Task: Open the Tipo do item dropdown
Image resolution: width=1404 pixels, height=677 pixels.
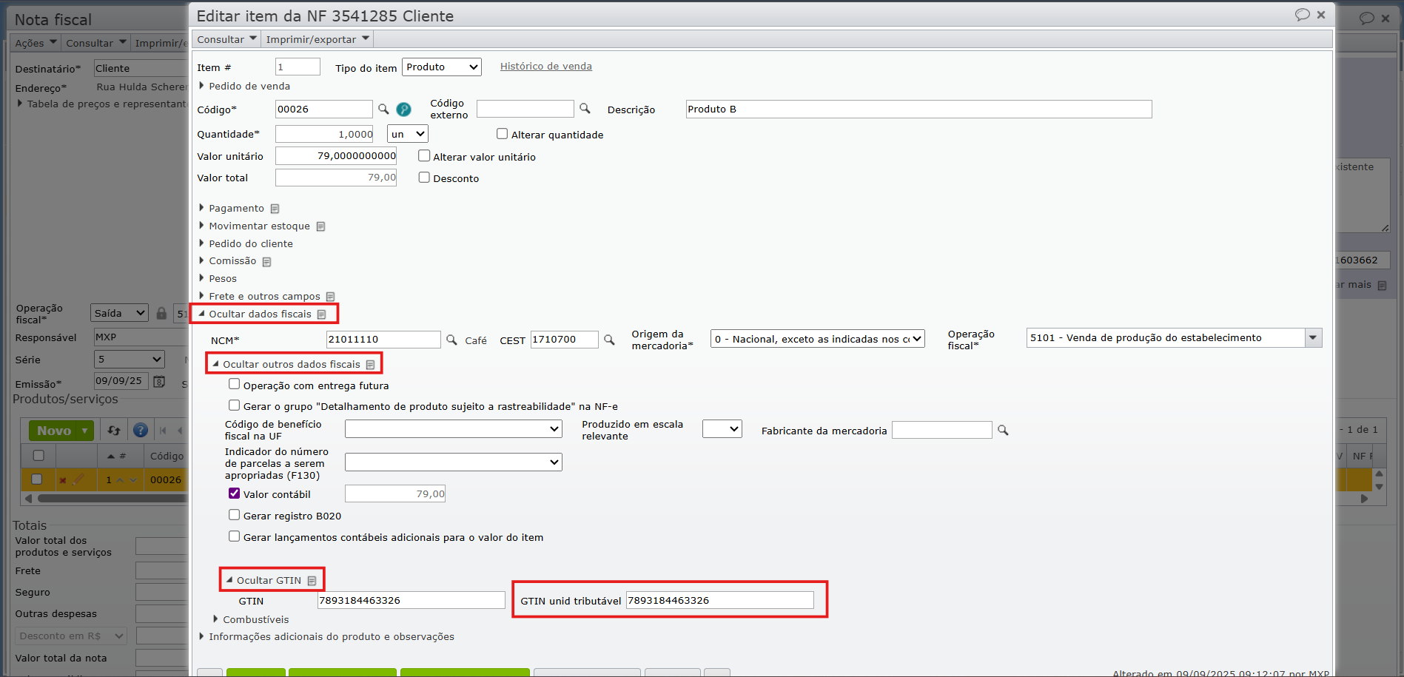Action: 442,67
